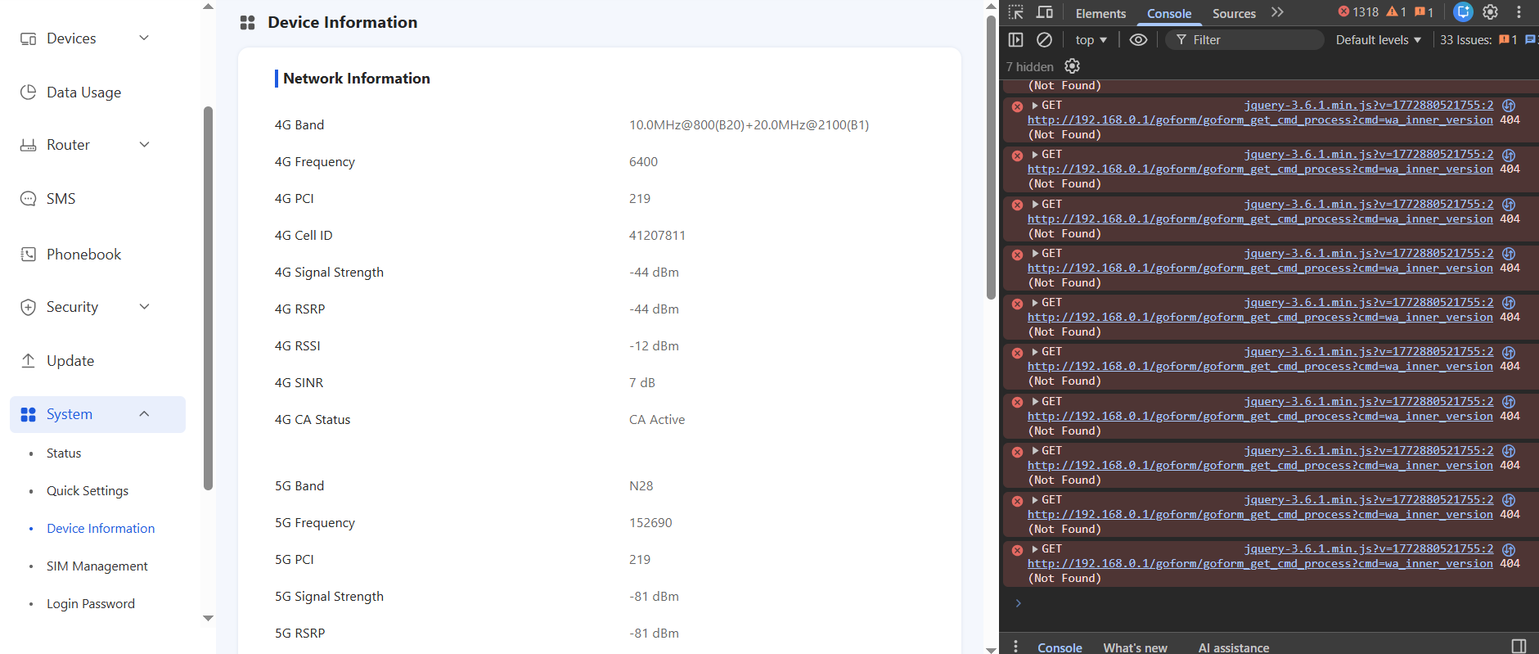Toggle the device toolbar icon
1539x654 pixels.
click(x=1045, y=12)
